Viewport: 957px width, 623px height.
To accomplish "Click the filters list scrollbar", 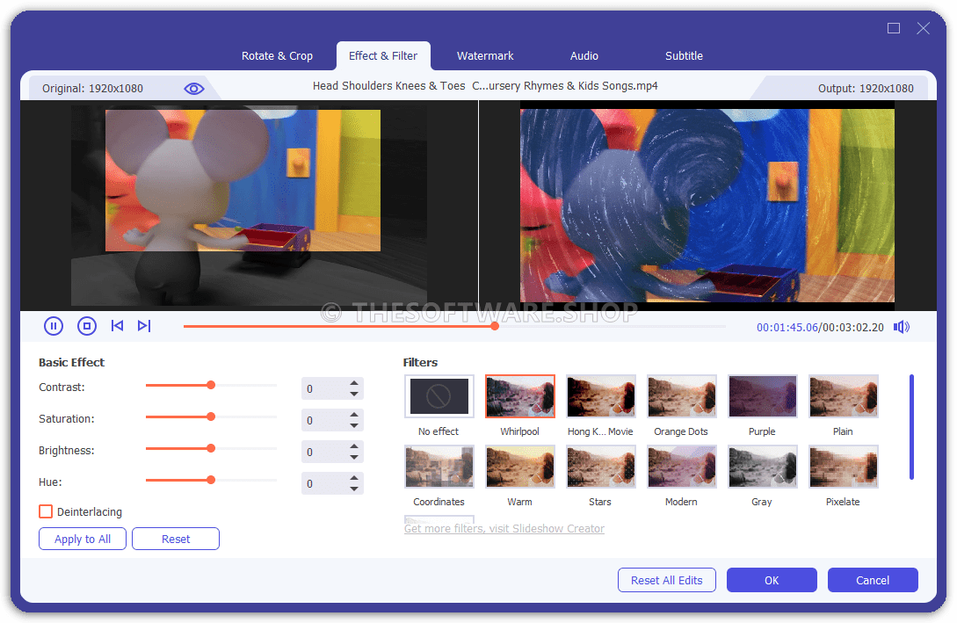I will click(911, 427).
